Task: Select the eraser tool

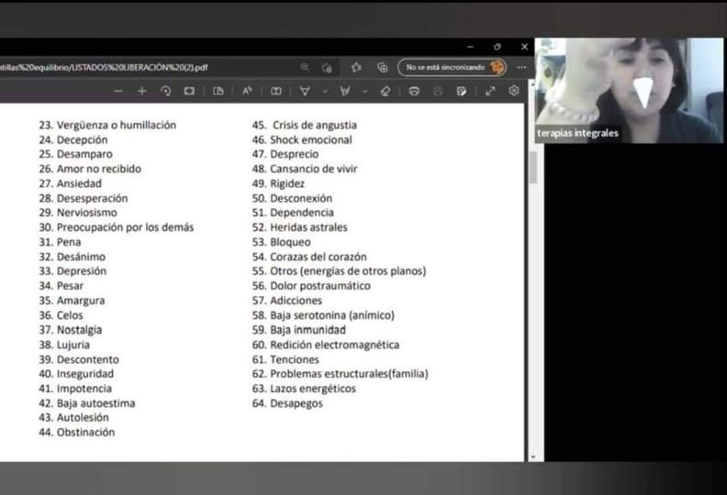Action: point(386,91)
